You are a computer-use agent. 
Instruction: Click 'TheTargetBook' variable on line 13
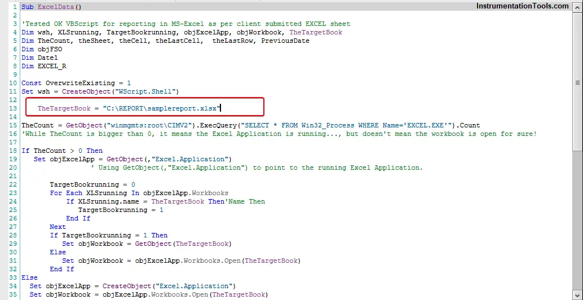click(x=64, y=108)
